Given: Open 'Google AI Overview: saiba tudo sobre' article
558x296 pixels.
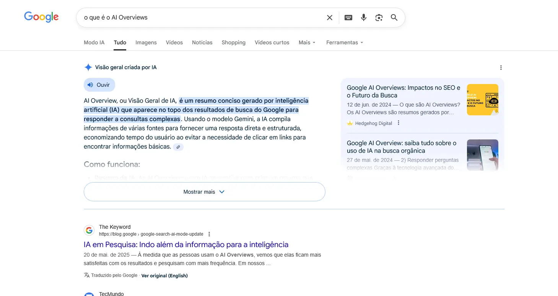Looking at the screenshot, I should pyautogui.click(x=402, y=147).
